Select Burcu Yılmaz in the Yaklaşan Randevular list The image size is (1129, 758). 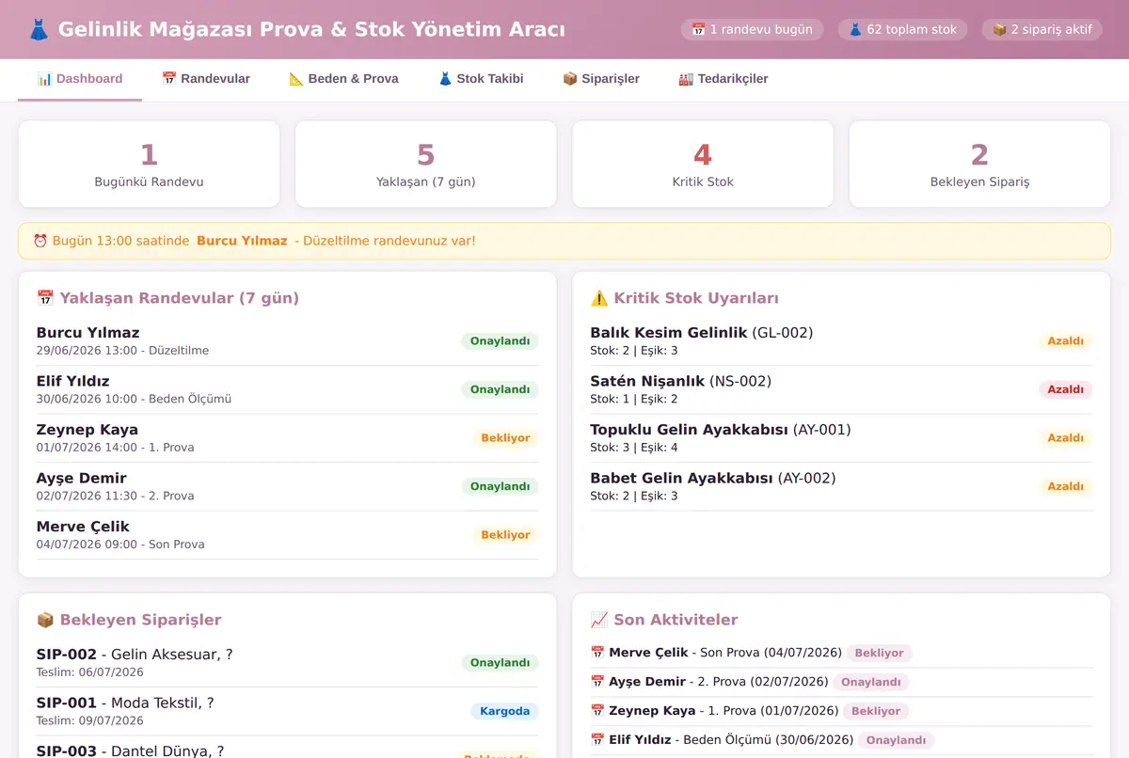click(x=288, y=340)
